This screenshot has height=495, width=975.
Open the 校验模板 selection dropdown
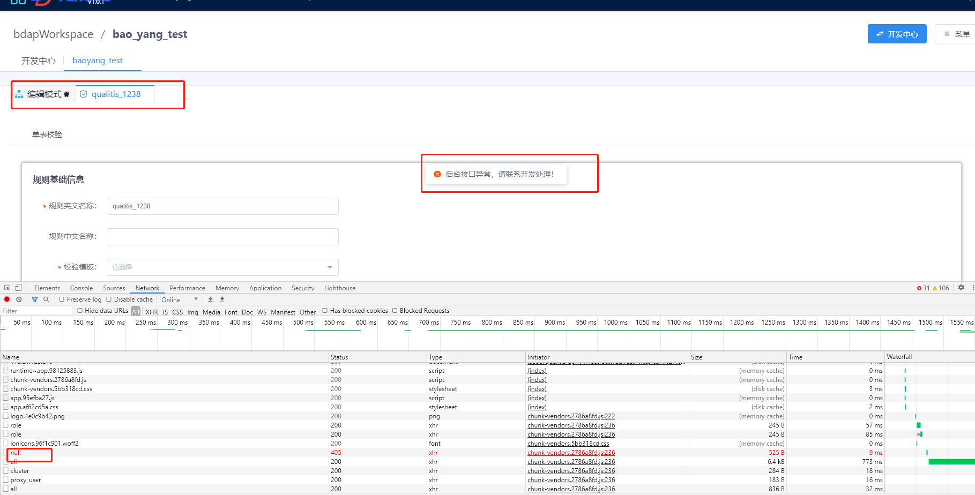[x=222, y=267]
